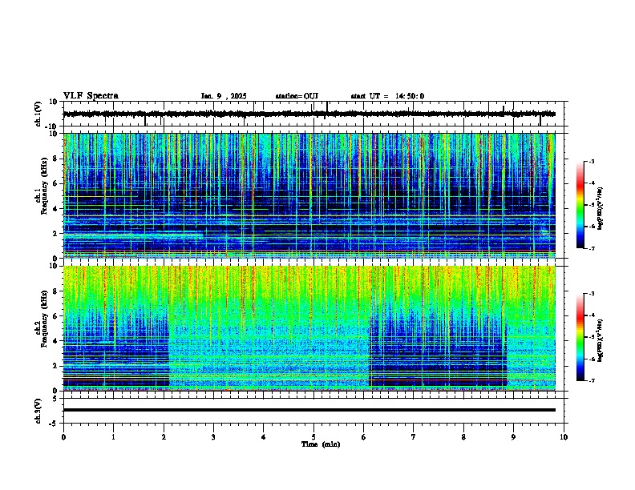Click the "station=OUI" header label
The image size is (635, 490).
click(x=297, y=96)
